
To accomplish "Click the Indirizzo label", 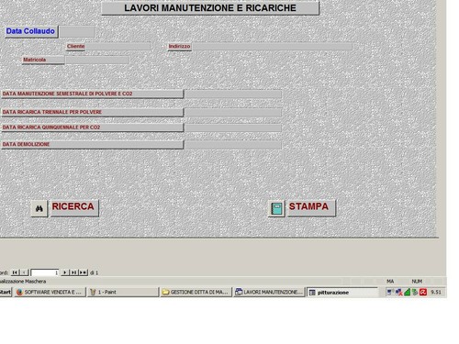I will coord(179,46).
